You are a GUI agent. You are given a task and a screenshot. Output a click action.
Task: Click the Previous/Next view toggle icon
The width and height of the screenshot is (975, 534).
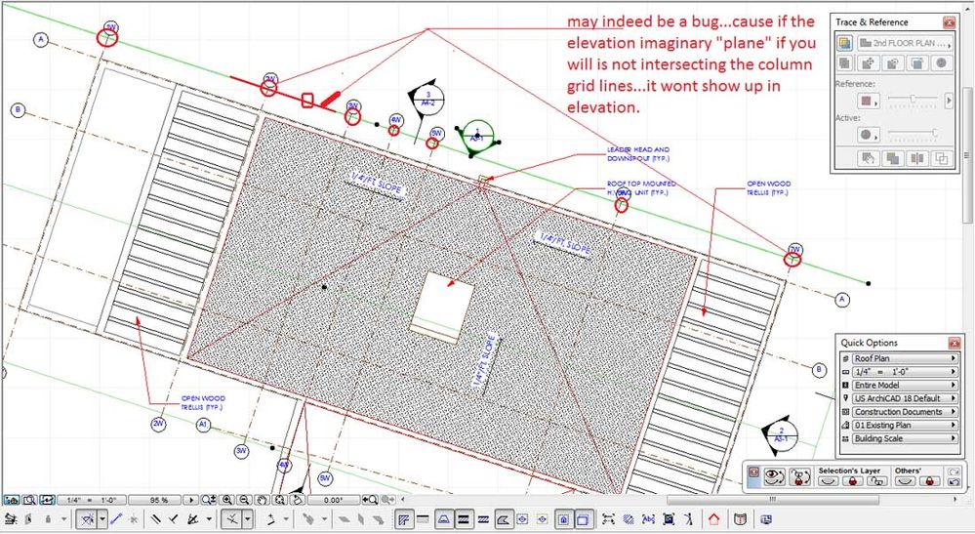pos(48,500)
